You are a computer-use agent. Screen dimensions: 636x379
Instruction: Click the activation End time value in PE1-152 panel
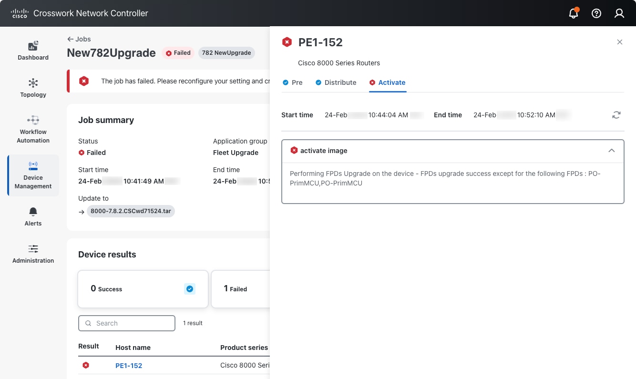[x=522, y=115]
